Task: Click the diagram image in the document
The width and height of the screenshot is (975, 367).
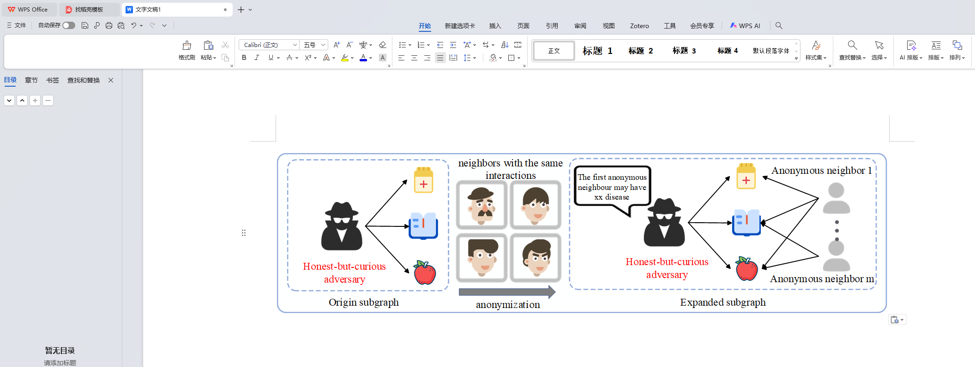Action: 582,233
